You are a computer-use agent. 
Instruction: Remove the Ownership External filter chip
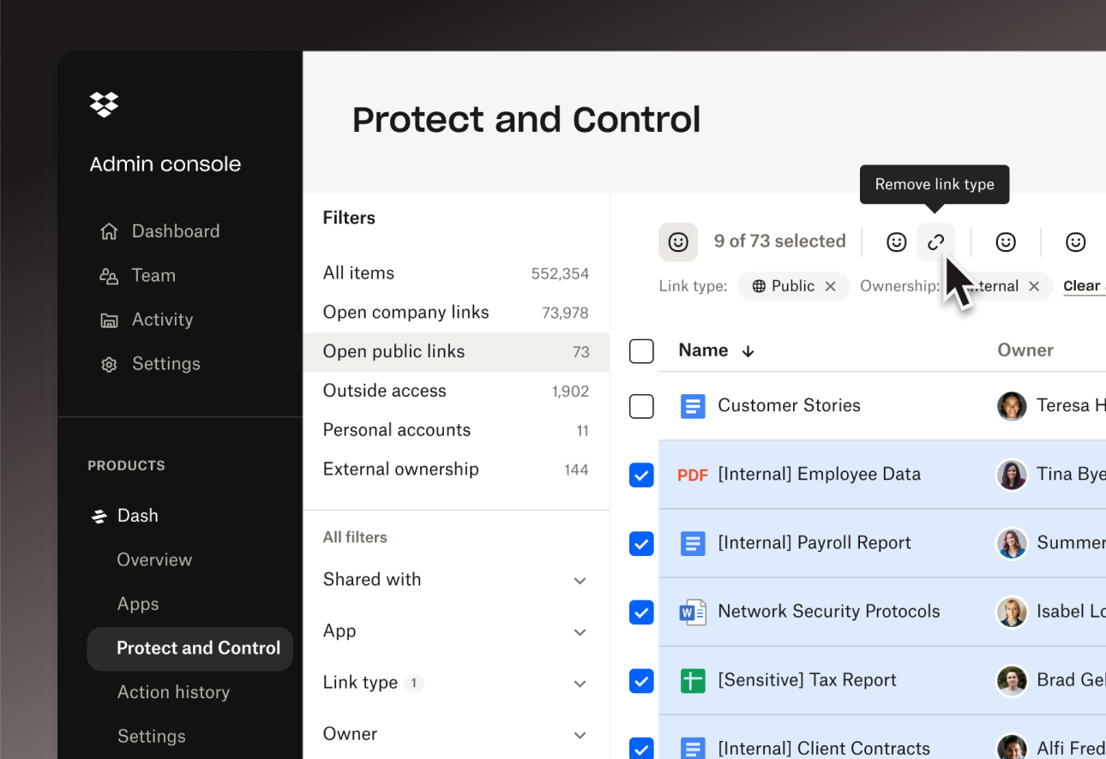coord(1034,286)
